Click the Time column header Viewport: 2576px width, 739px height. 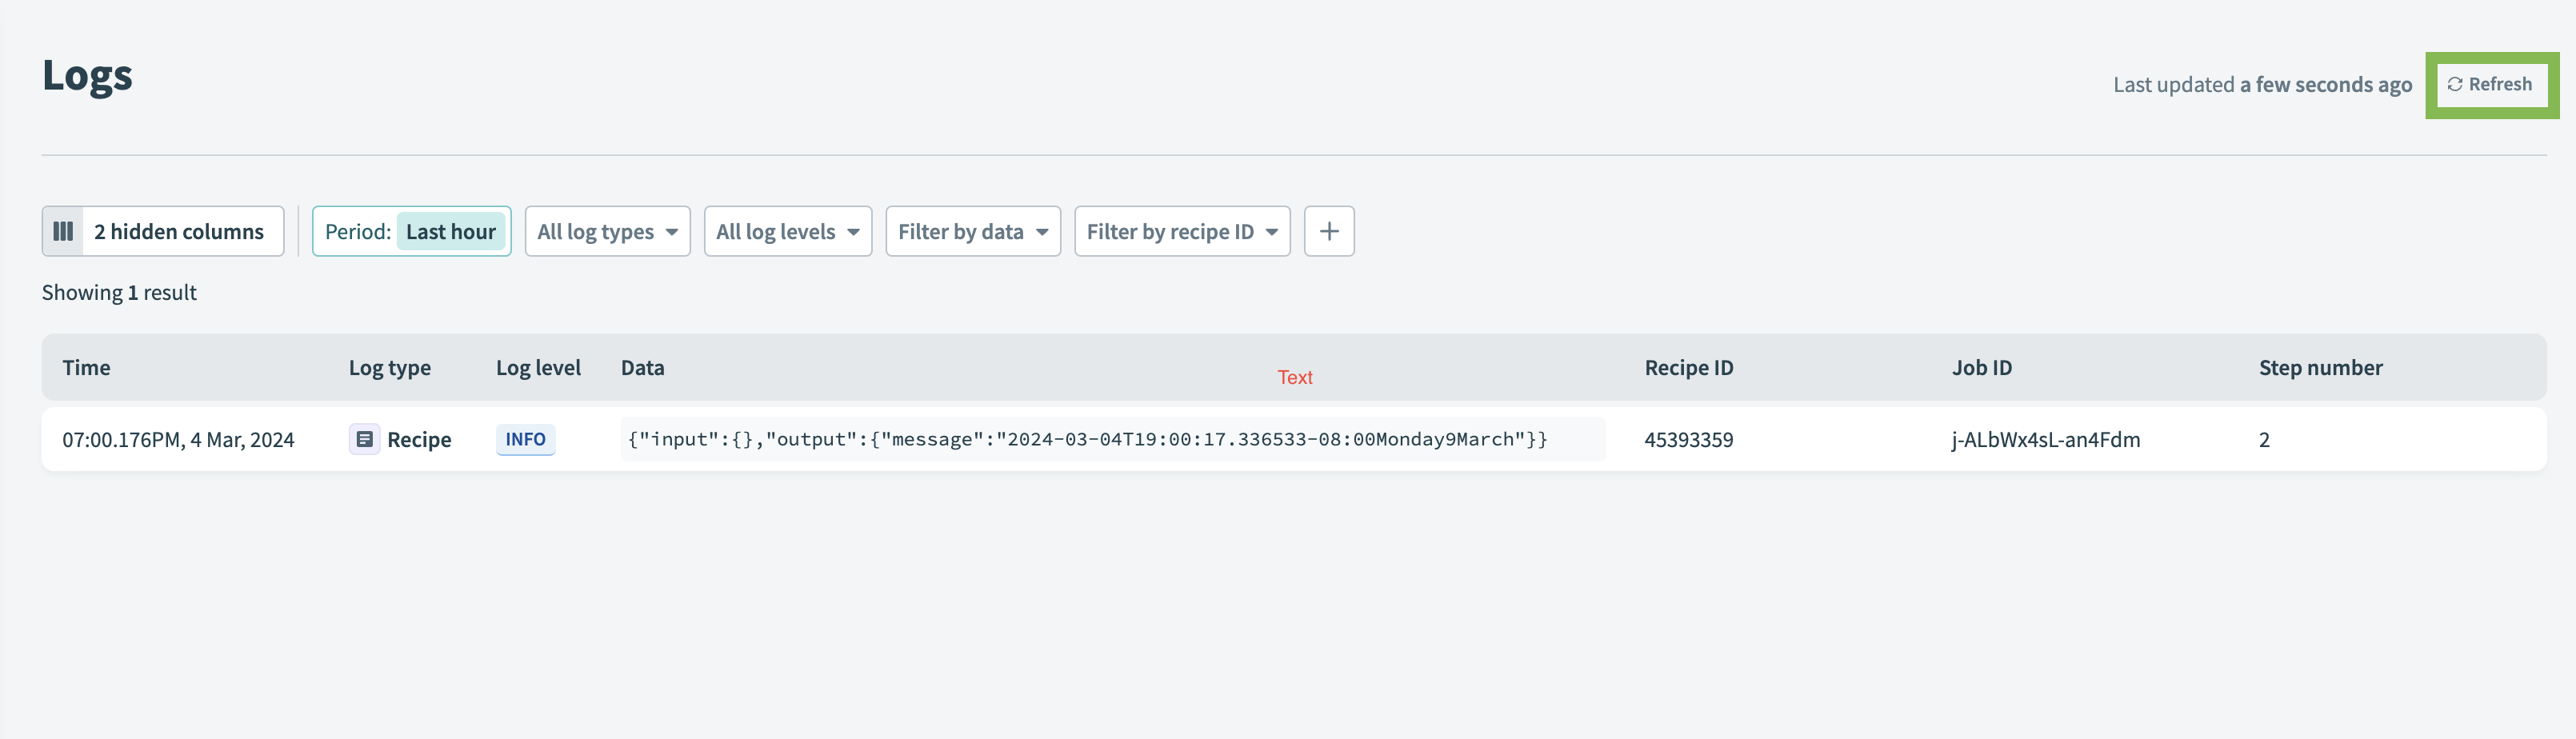(x=86, y=368)
